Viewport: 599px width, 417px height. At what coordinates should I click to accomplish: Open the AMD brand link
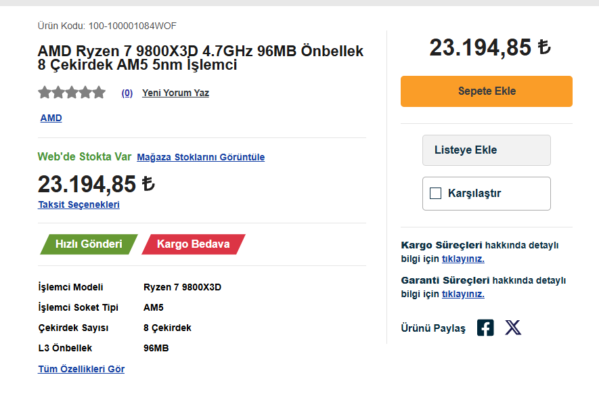(x=51, y=118)
